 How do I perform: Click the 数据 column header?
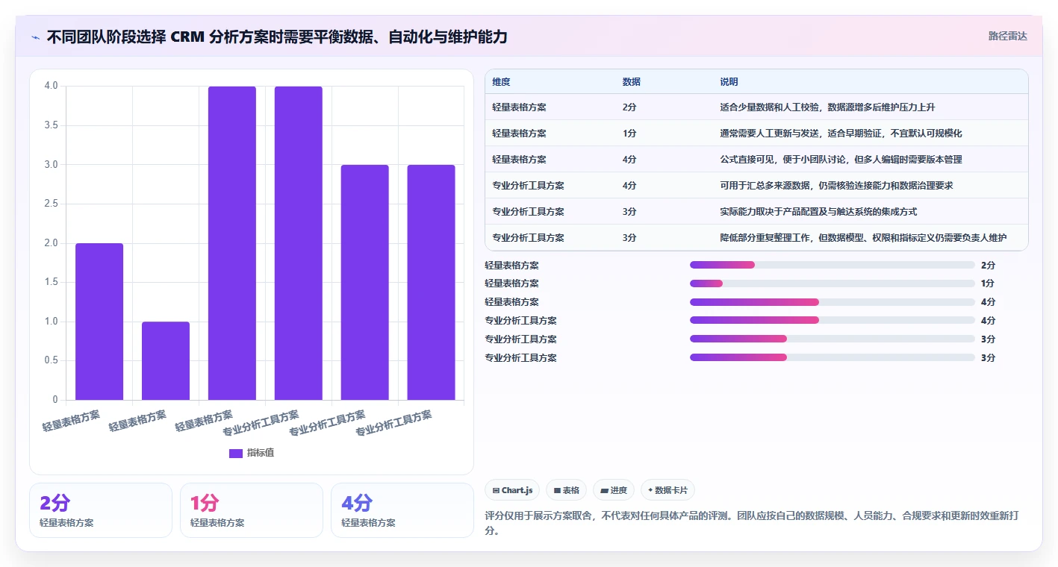(x=631, y=81)
